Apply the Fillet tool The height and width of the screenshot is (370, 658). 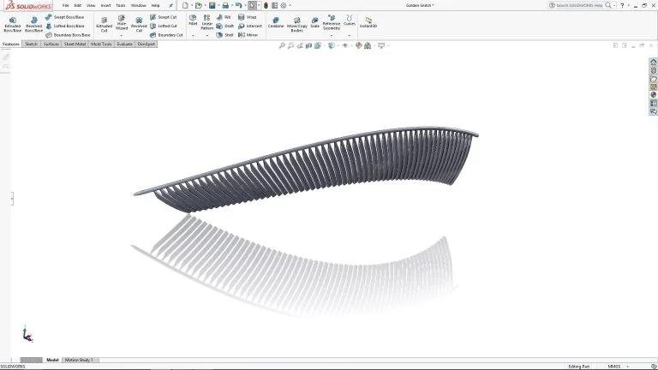193,20
